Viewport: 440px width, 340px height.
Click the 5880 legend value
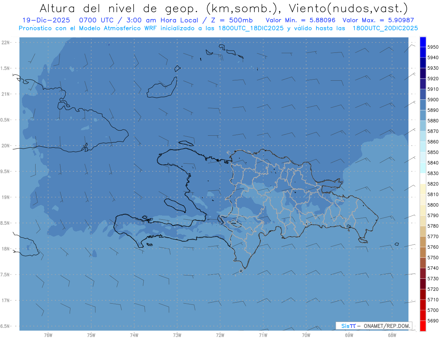tap(433, 121)
